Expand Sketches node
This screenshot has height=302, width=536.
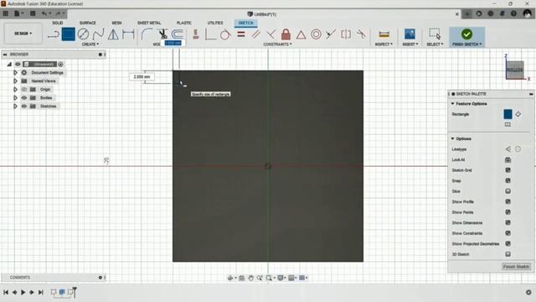click(x=15, y=107)
